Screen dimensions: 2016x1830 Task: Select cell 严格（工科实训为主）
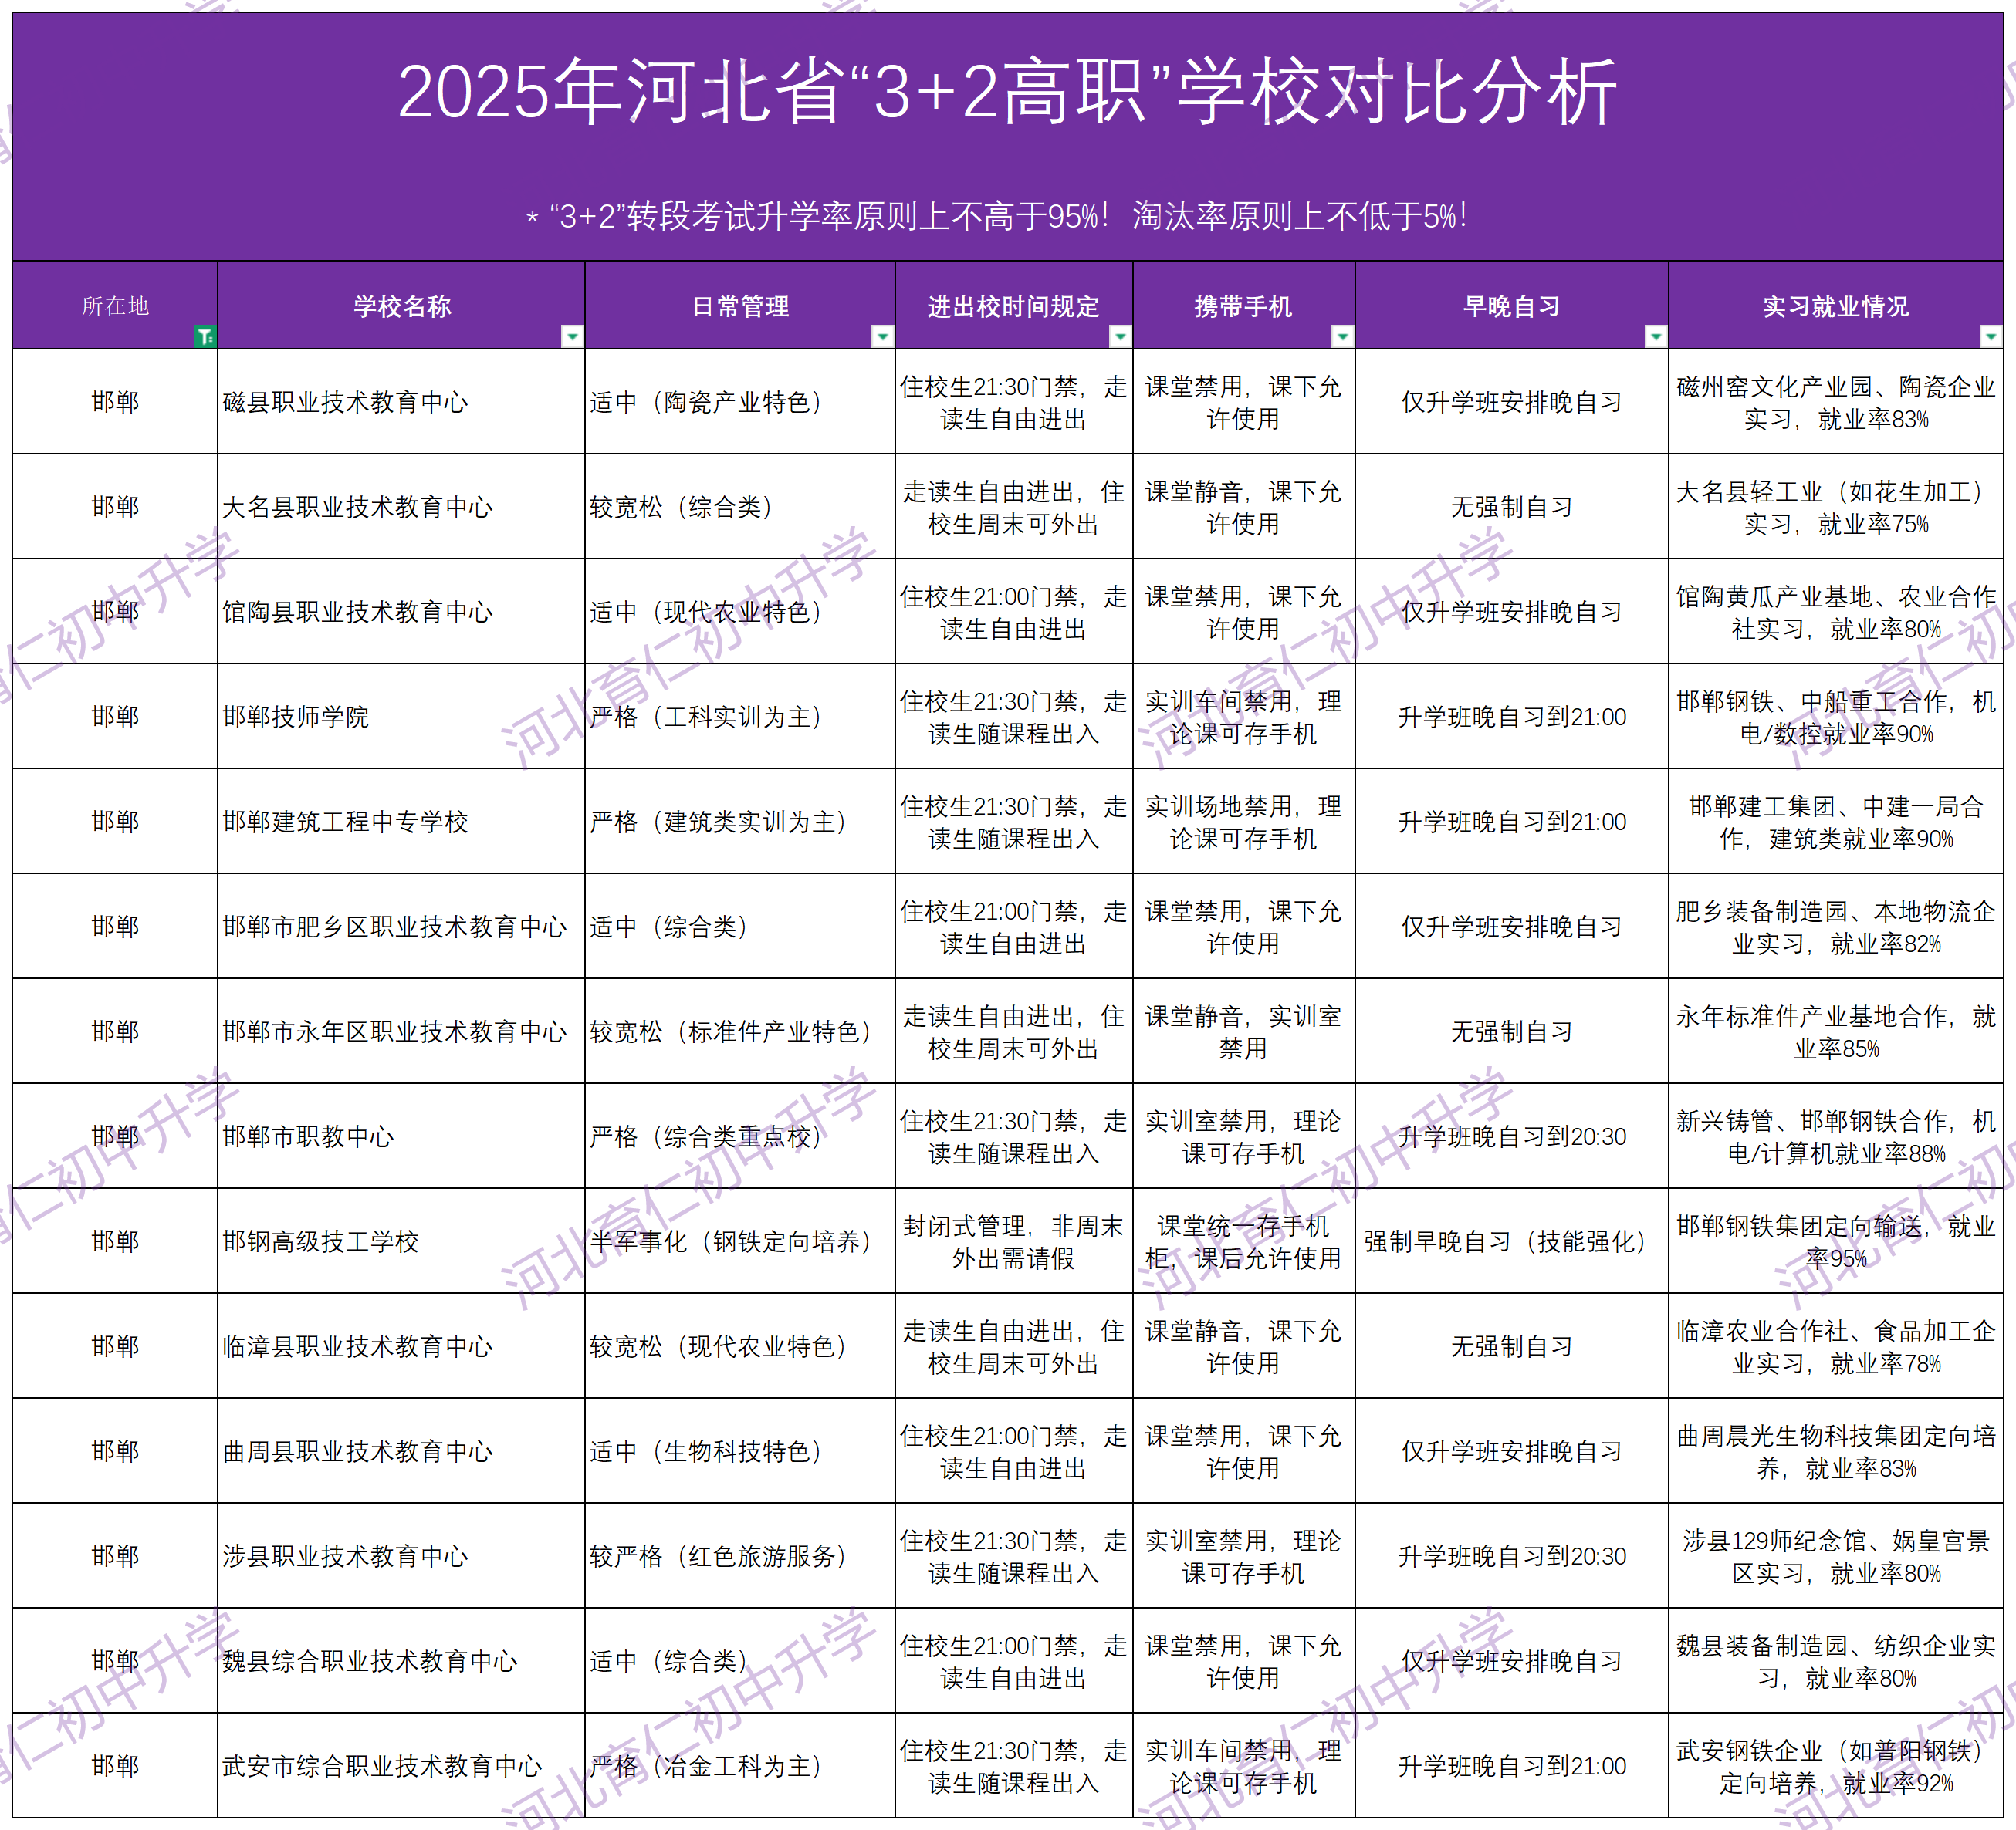pos(740,717)
